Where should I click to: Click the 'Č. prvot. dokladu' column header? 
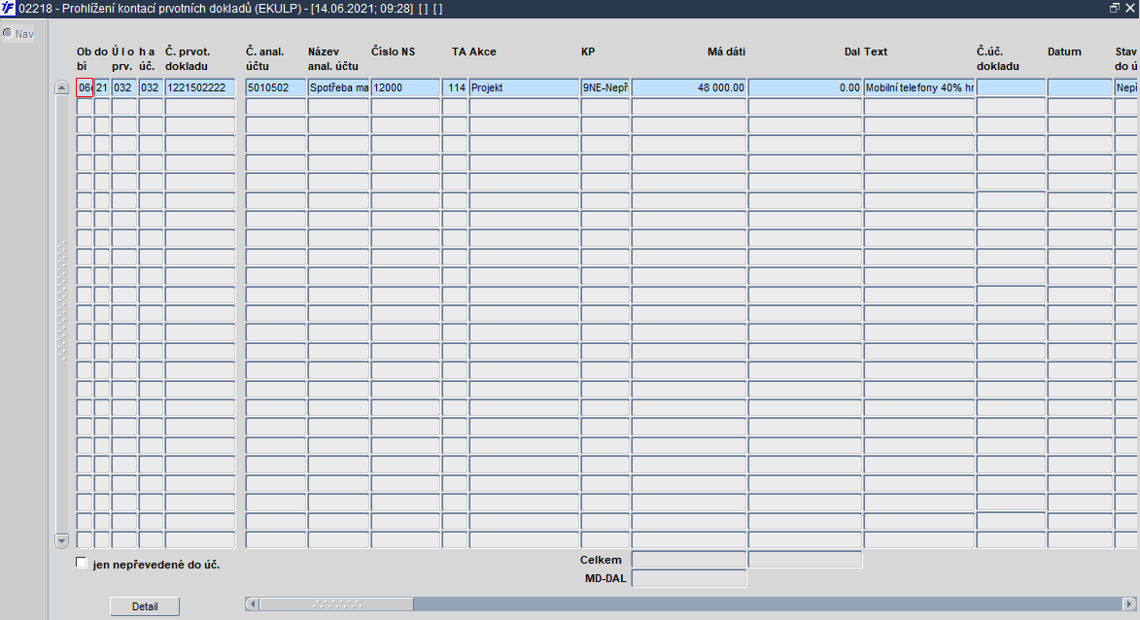click(188, 59)
